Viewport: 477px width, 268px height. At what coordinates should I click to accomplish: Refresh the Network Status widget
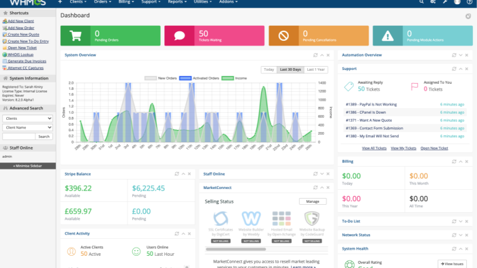tap(455, 235)
